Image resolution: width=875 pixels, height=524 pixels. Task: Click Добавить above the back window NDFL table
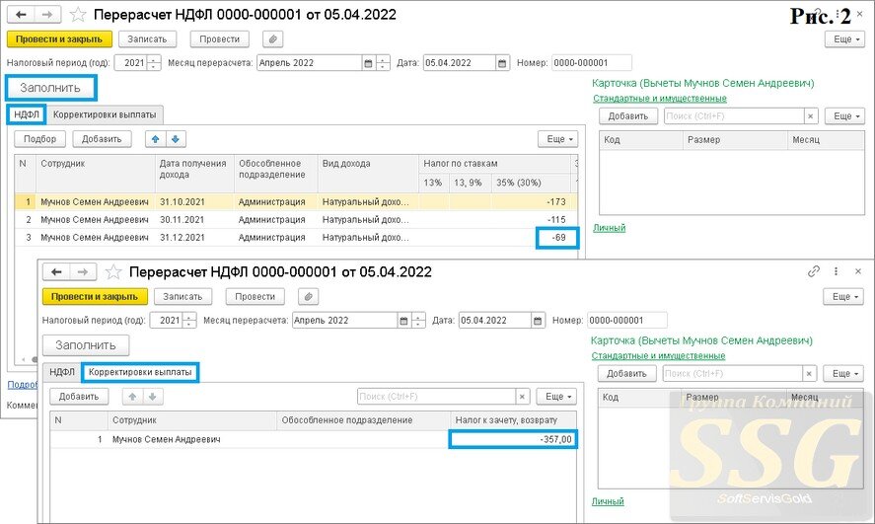102,139
